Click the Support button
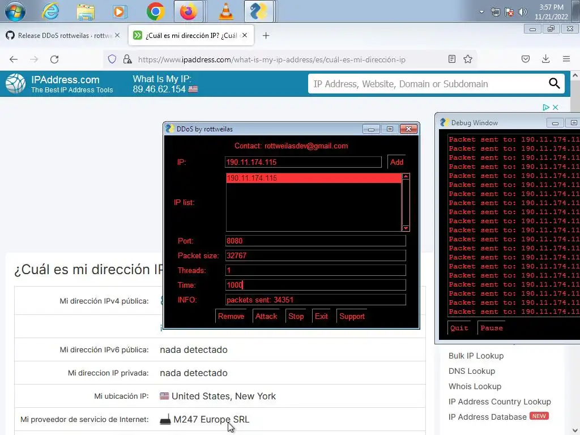This screenshot has height=435, width=580. click(x=352, y=316)
